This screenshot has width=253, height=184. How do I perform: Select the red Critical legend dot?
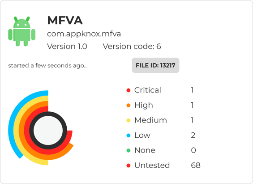[x=129, y=90]
